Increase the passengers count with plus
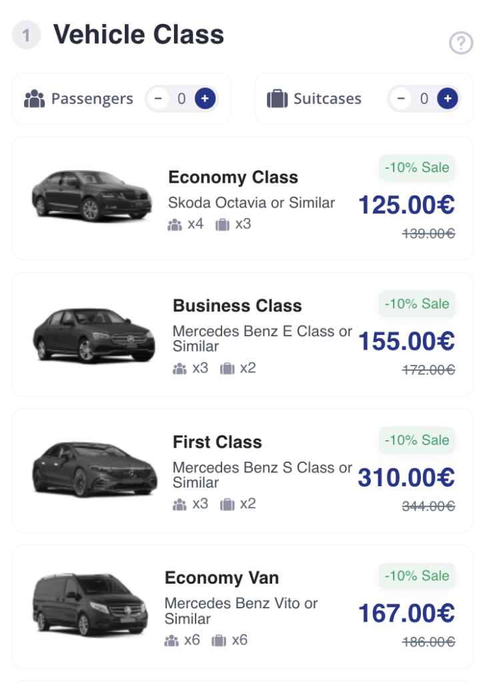Screen dimensions: 495x683 [x=205, y=99]
